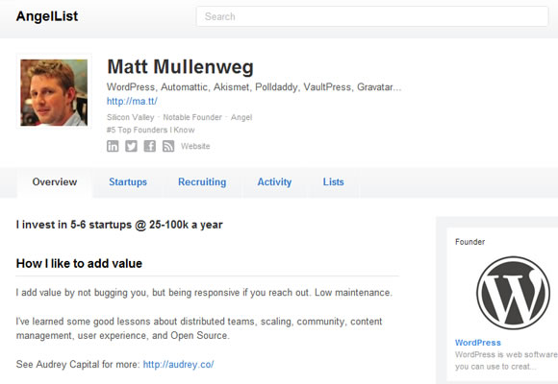Click 'How I like to add value' heading

click(79, 264)
